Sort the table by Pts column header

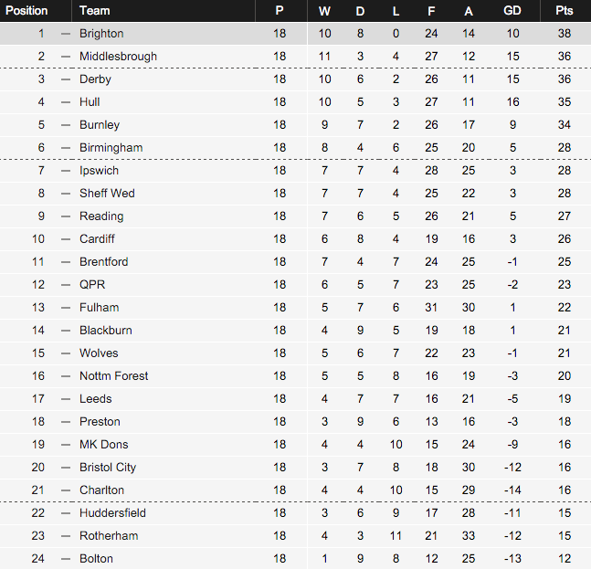(x=565, y=11)
